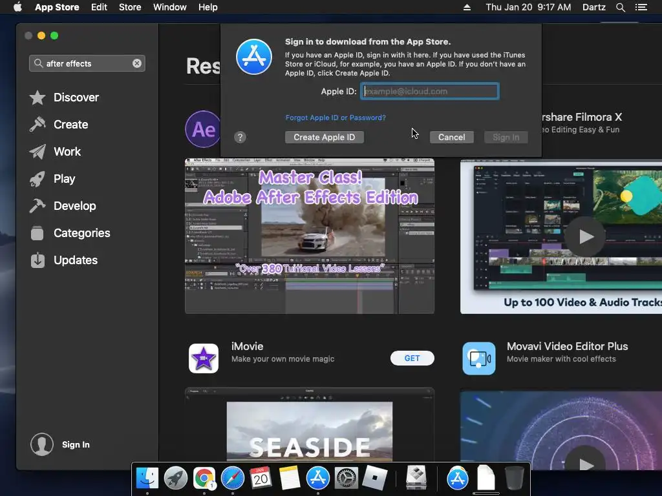The width and height of the screenshot is (662, 496).
Task: Open Google Chrome from the dock
Action: click(204, 478)
